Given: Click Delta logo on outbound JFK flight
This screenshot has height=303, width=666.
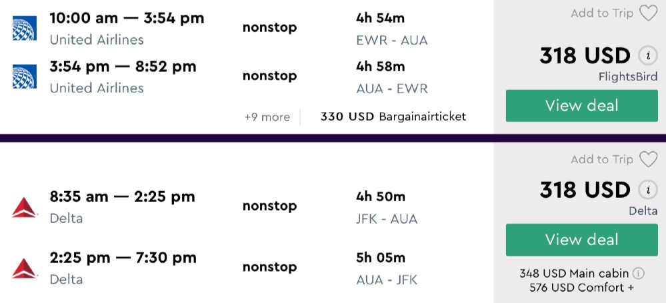Looking at the screenshot, I should click(x=24, y=206).
